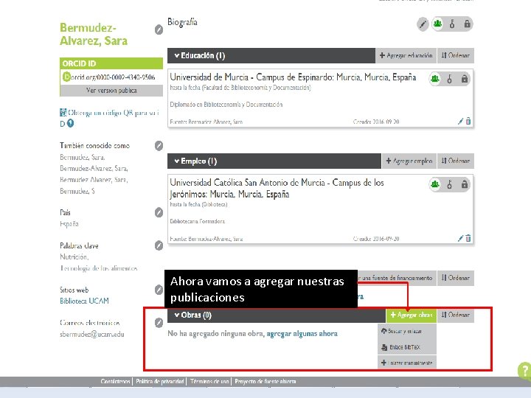Choose add works manually option
Image resolution: width=531 pixels, height=398 pixels.
[406, 363]
